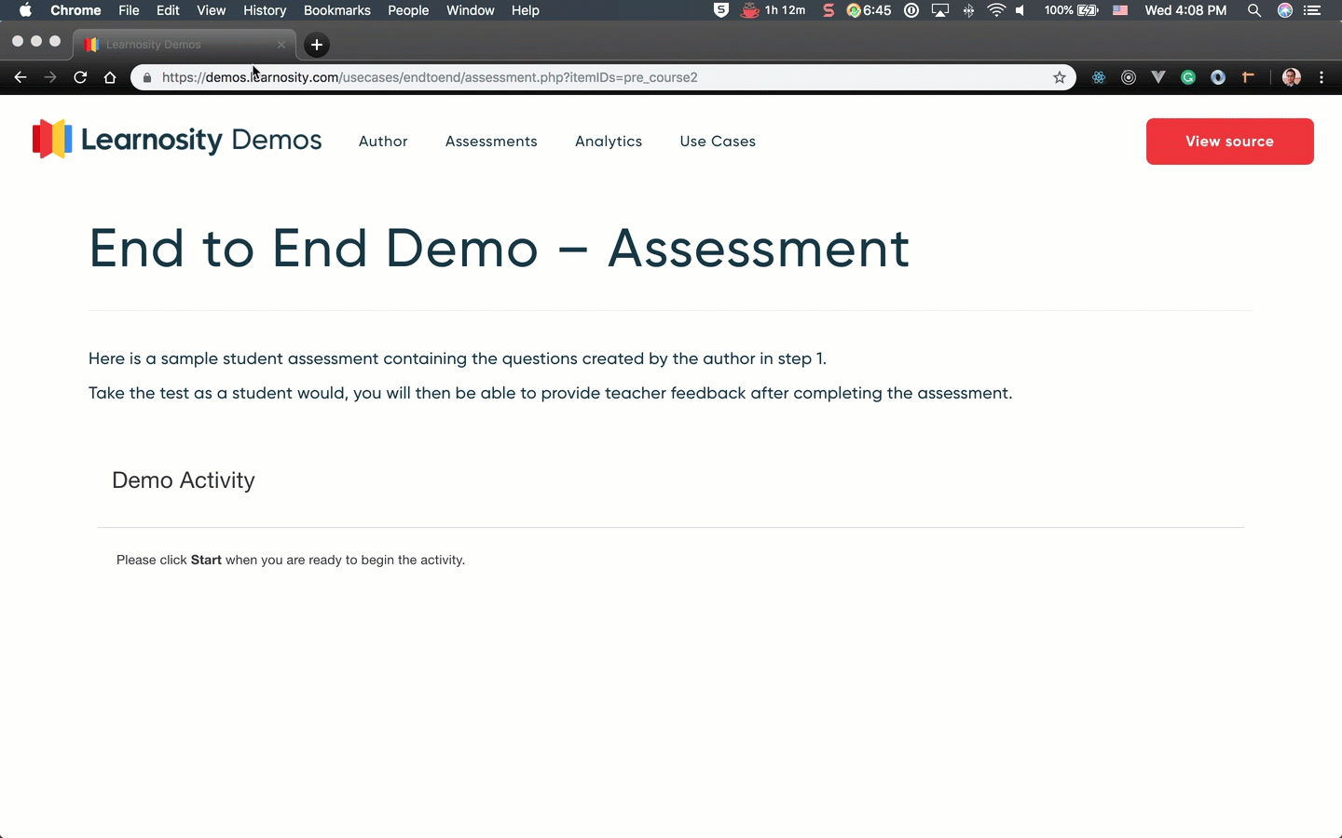
Task: Click the blue circular extension icon
Action: (x=1218, y=77)
